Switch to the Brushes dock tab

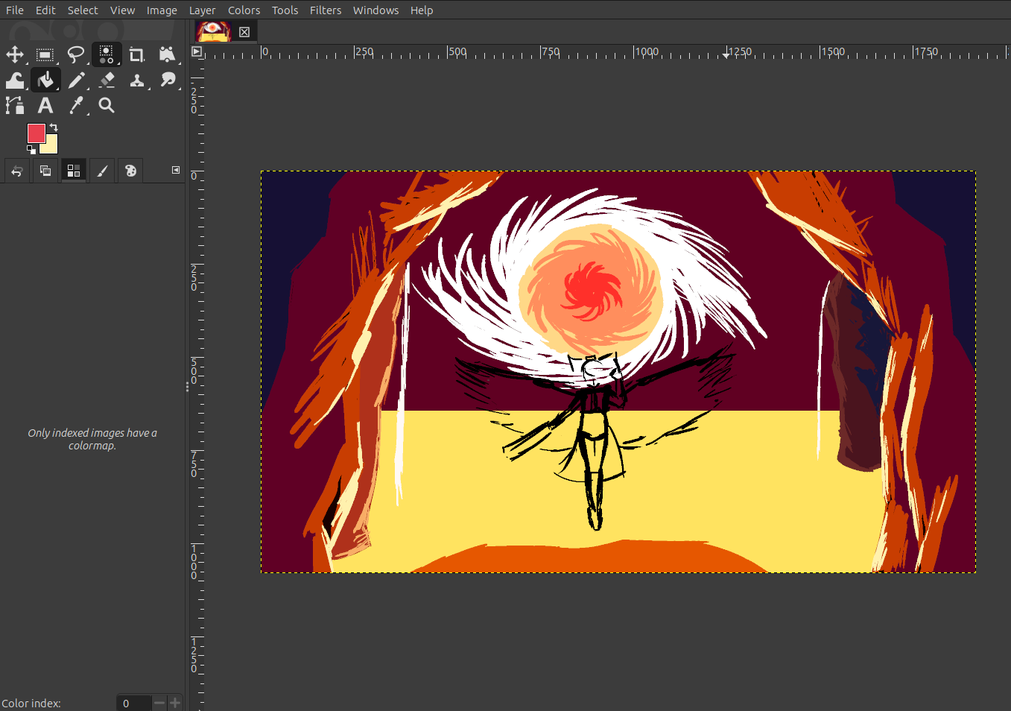click(102, 171)
